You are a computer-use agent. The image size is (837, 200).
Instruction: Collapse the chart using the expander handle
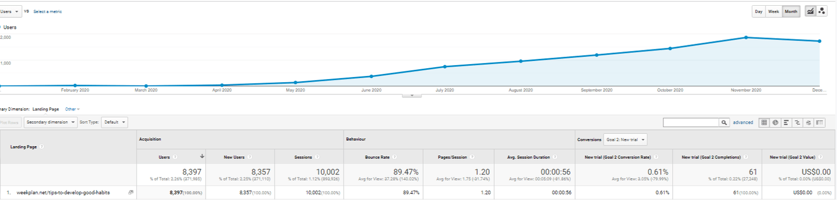click(412, 95)
